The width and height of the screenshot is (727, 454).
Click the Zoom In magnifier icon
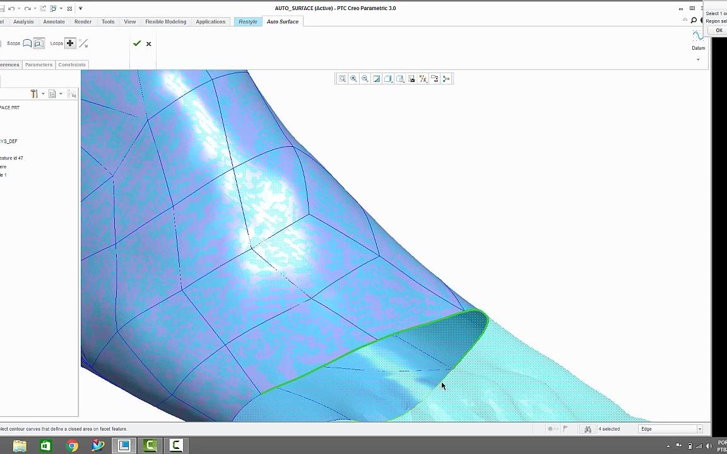(354, 79)
